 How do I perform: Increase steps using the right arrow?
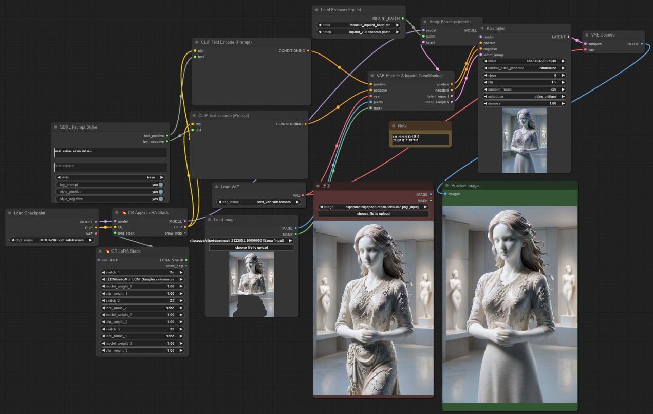point(563,75)
